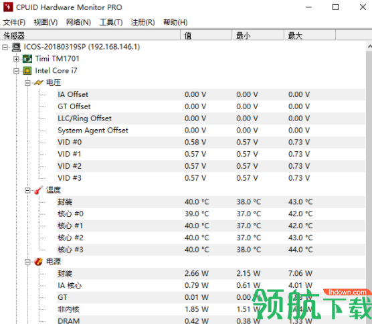Click the vertical scrollbar track

click(369, 187)
